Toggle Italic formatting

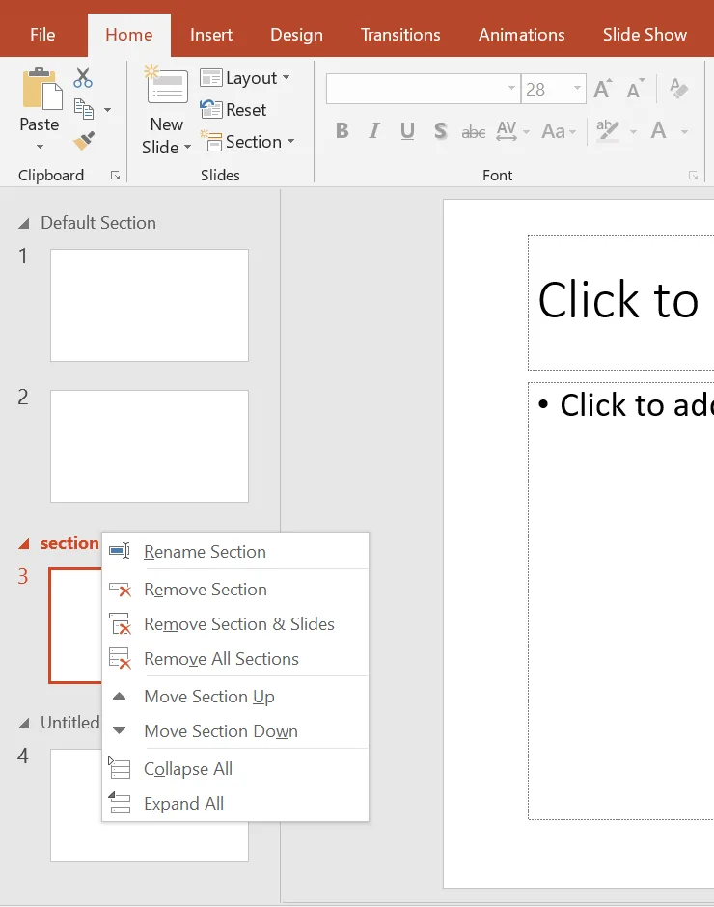pos(374,130)
